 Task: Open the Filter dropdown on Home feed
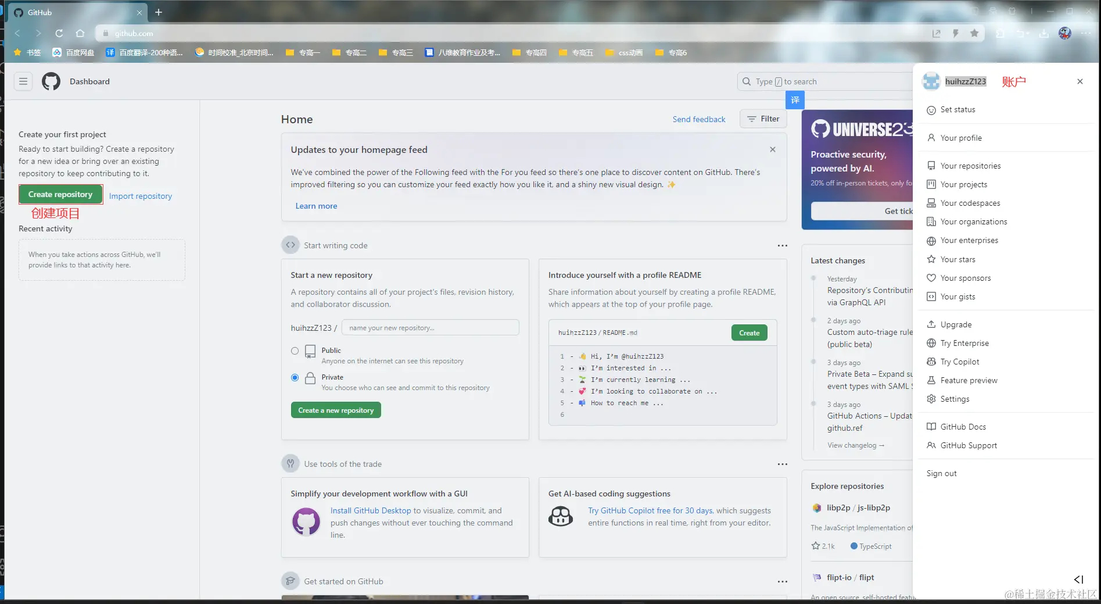(x=763, y=119)
